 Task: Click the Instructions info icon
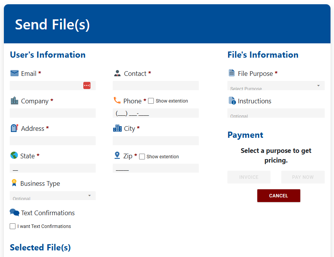(x=231, y=101)
